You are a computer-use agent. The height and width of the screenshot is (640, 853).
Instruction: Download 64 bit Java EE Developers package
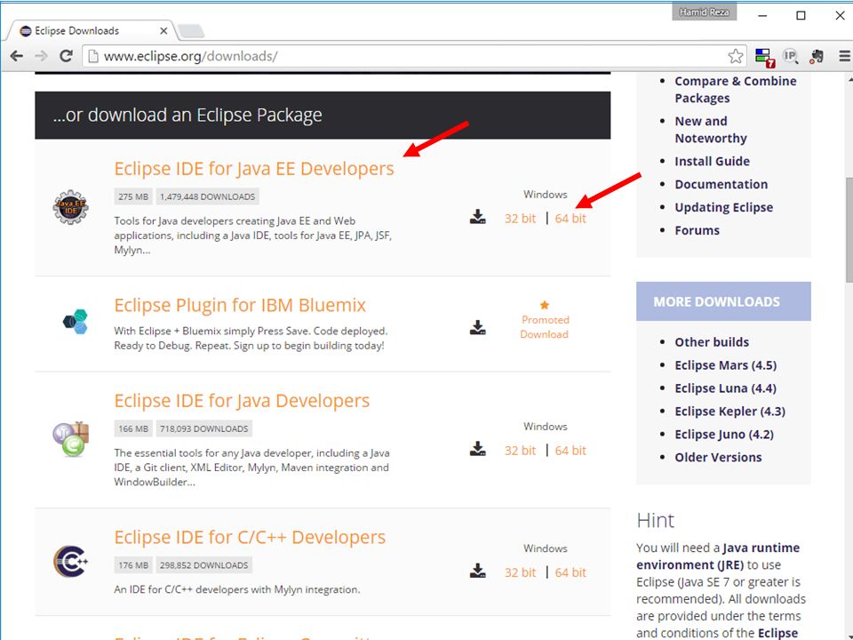click(570, 219)
